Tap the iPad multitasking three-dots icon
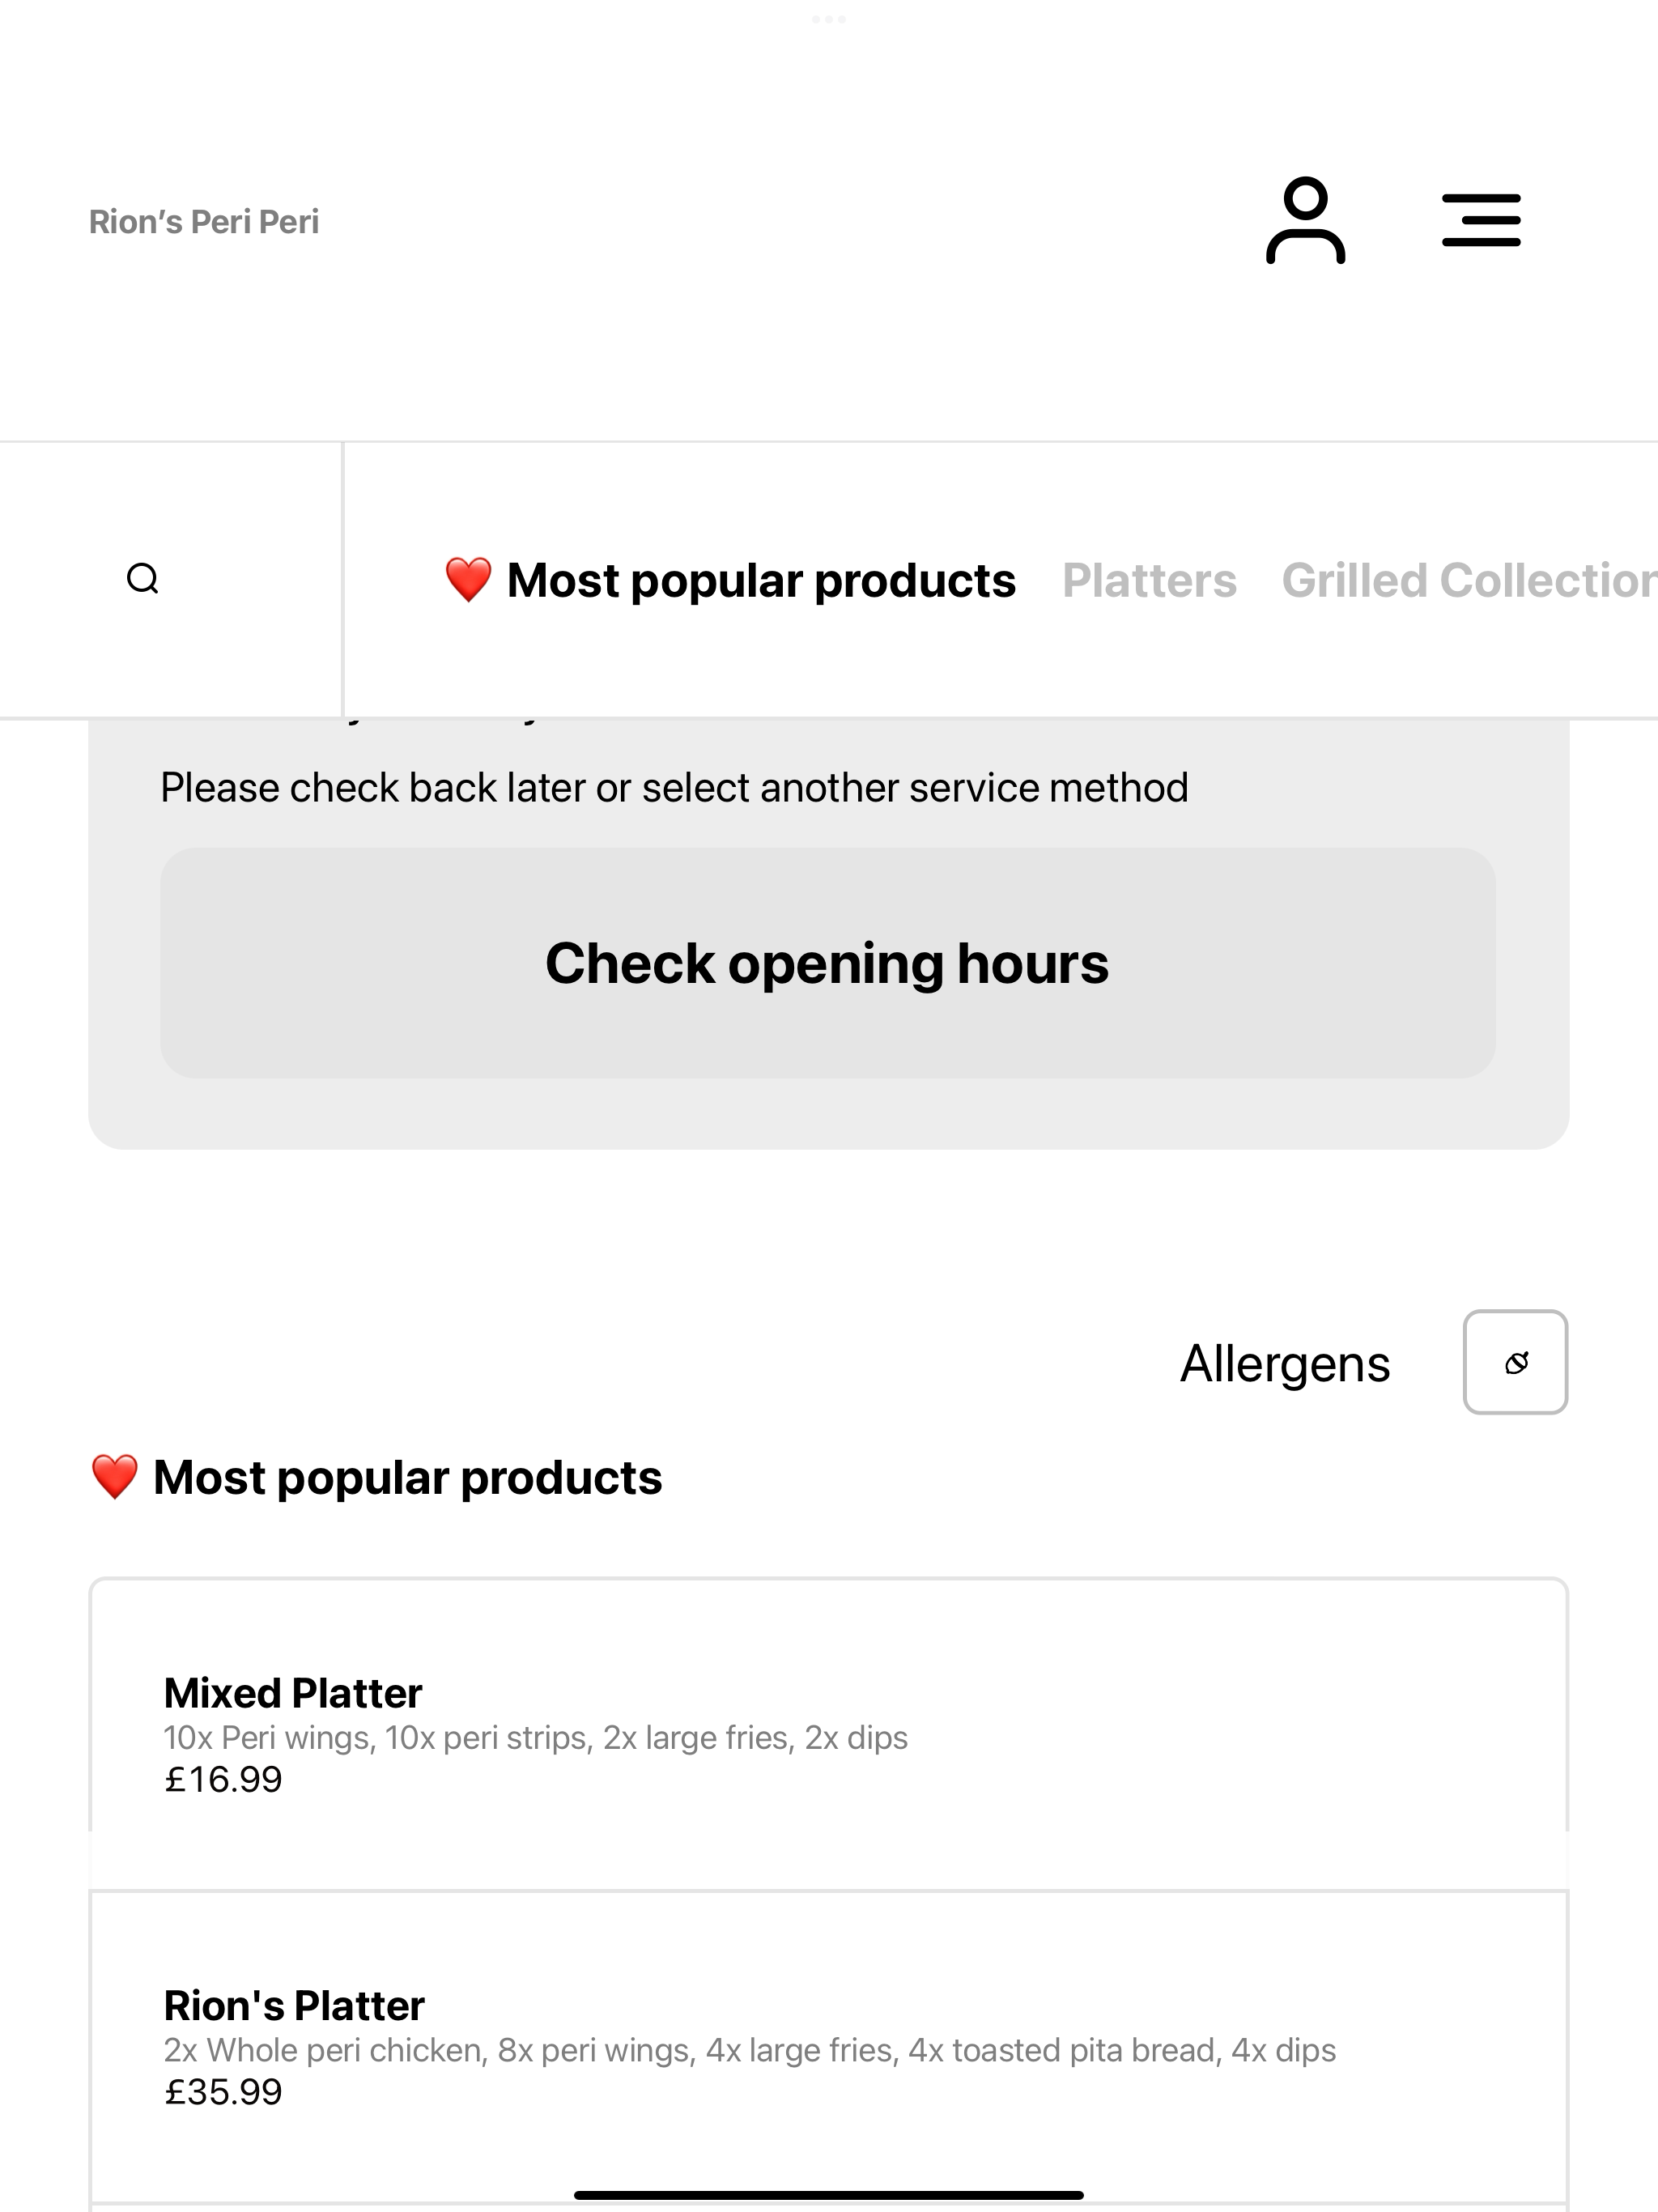The width and height of the screenshot is (1658, 2212). [x=829, y=19]
